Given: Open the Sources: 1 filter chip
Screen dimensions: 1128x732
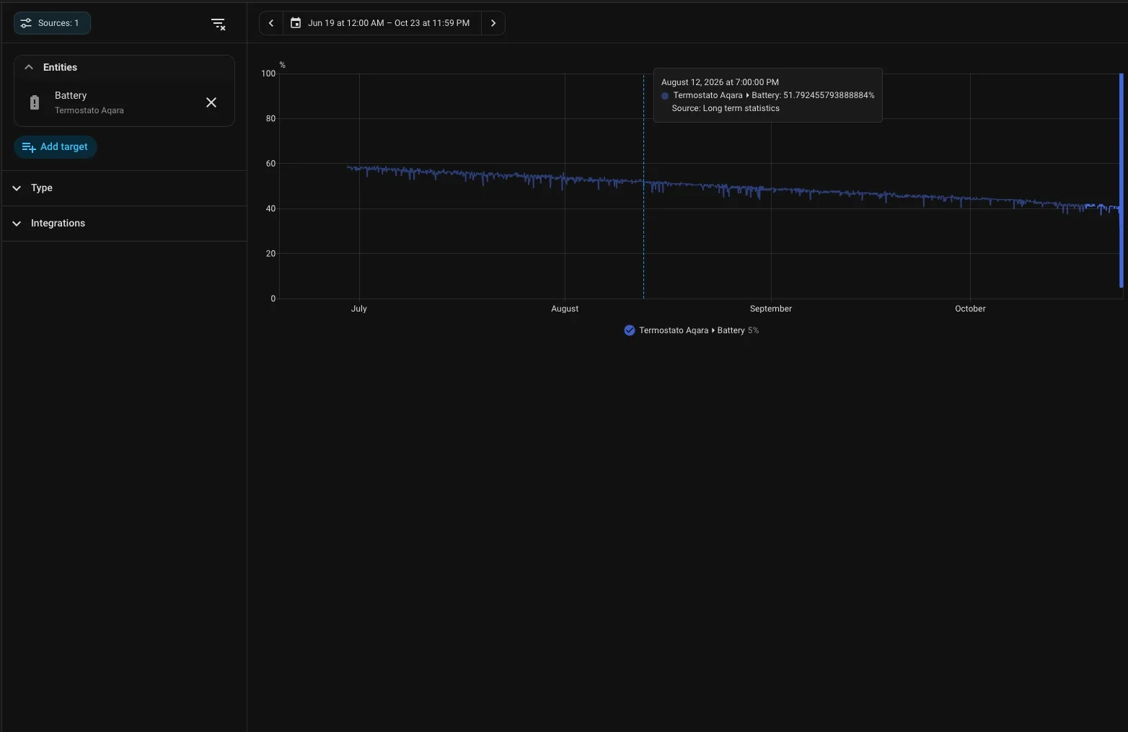Looking at the screenshot, I should [x=52, y=23].
